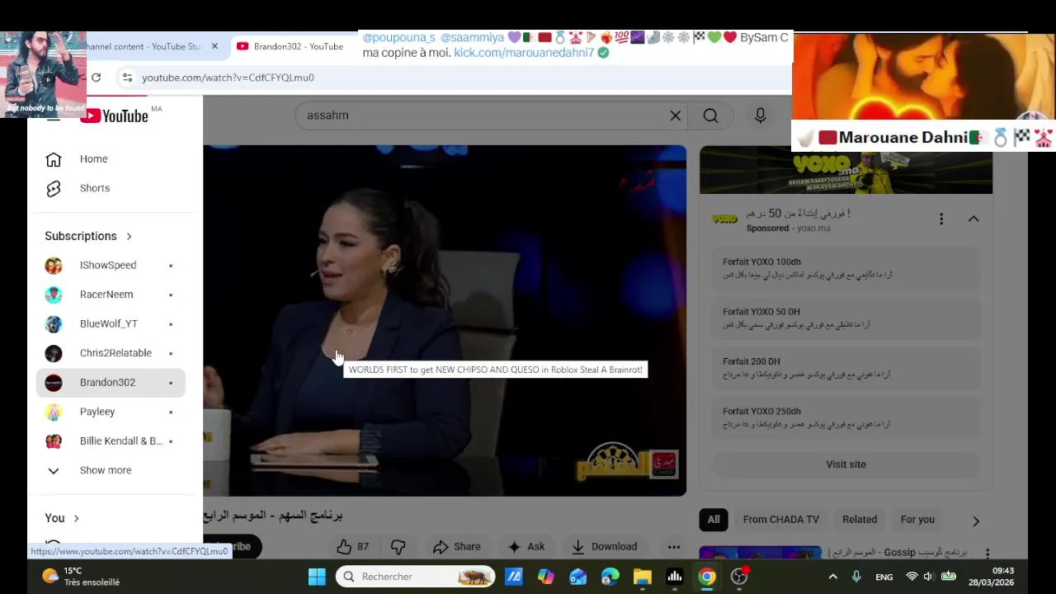Click the YouTube logo
The image size is (1056, 594).
coord(114,115)
